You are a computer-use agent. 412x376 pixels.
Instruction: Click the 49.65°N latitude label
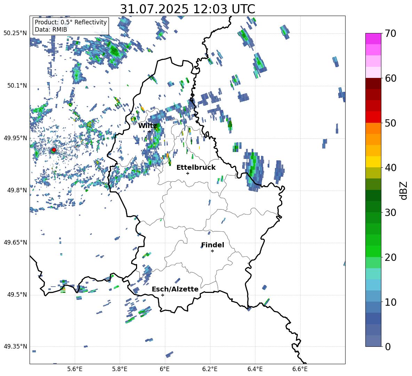pyautogui.click(x=15, y=242)
